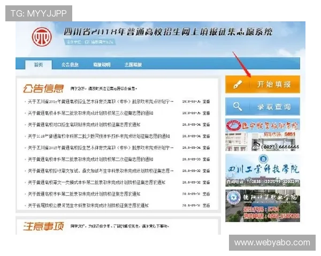The height and width of the screenshot is (256, 321).
Task: Click 查看 beside the 第三次征集志愿 notice
Action: [x=206, y=113]
